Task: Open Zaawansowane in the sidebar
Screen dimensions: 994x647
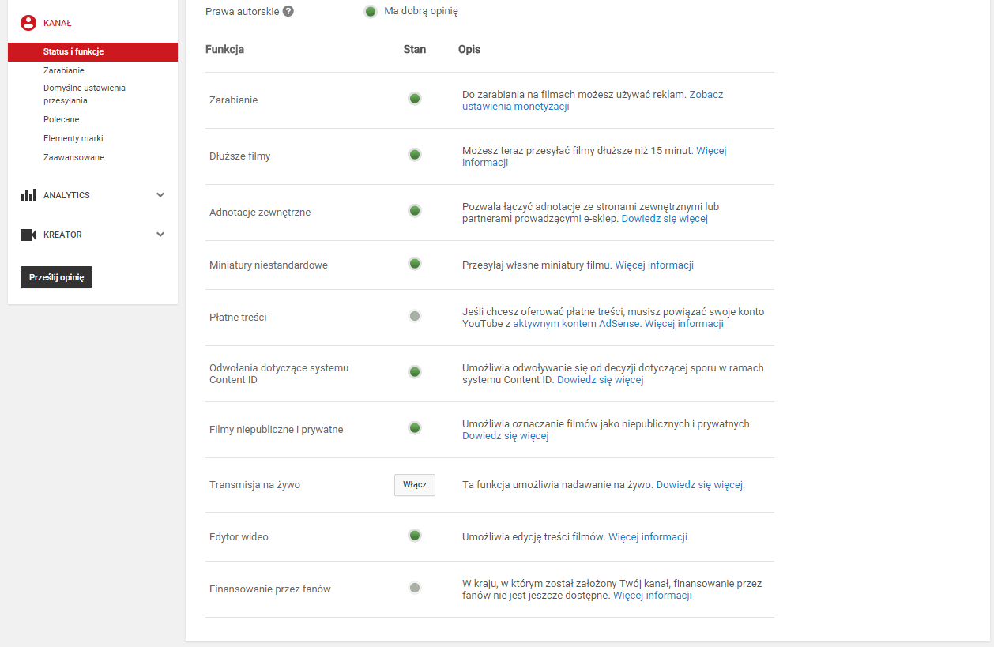Action: click(x=74, y=157)
